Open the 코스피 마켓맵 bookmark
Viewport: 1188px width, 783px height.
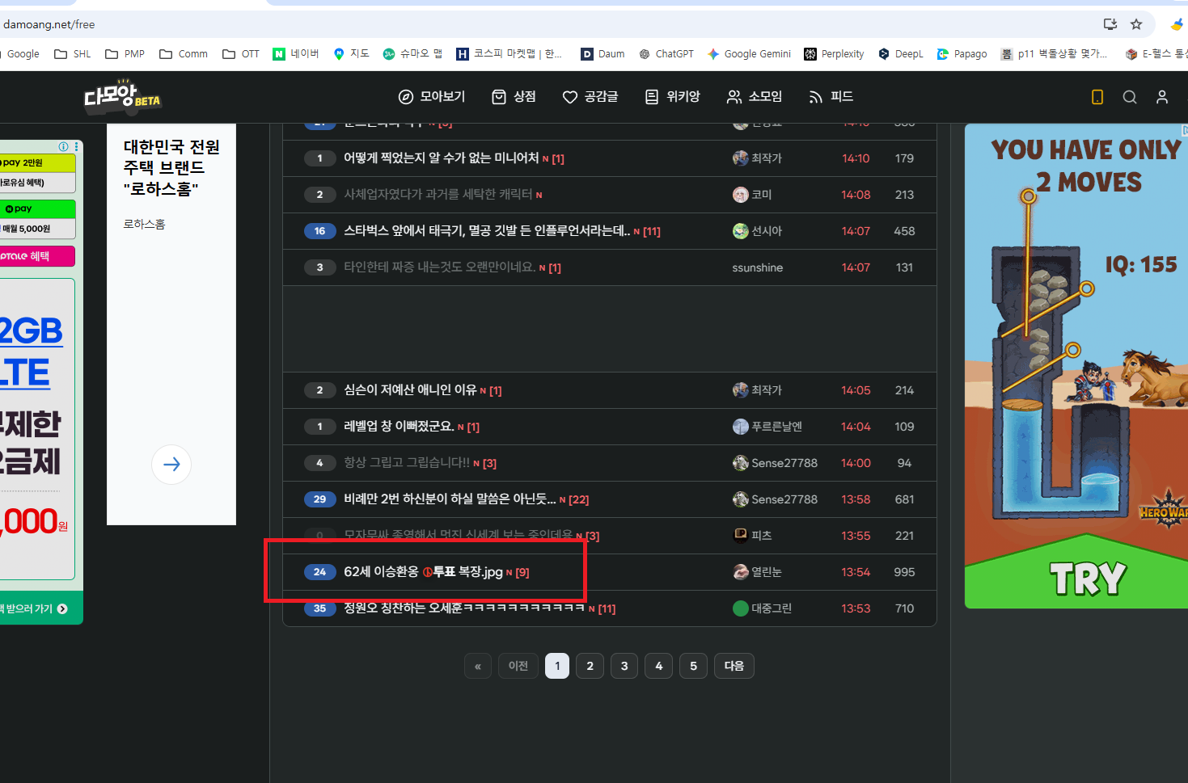point(509,54)
